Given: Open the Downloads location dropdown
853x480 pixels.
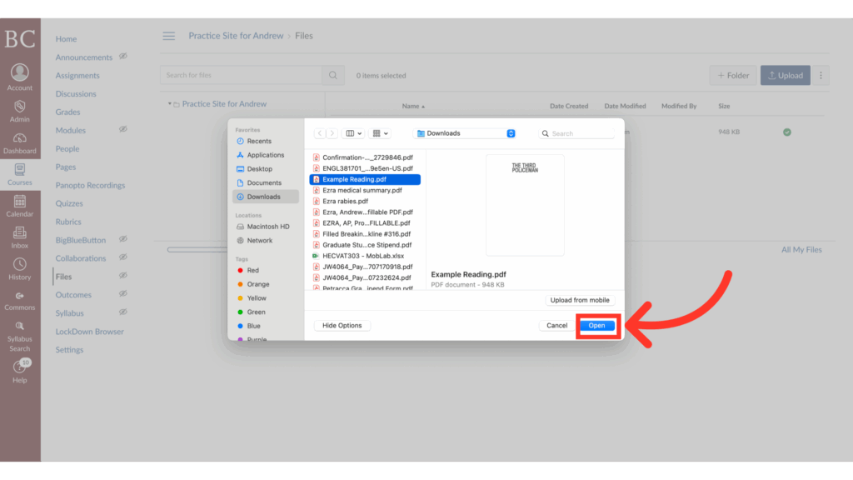Looking at the screenshot, I should click(x=463, y=132).
